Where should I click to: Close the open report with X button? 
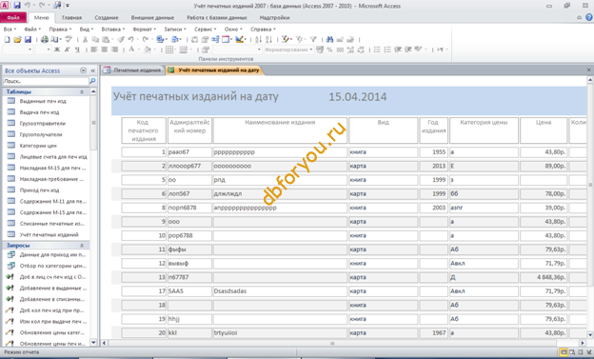(x=588, y=70)
